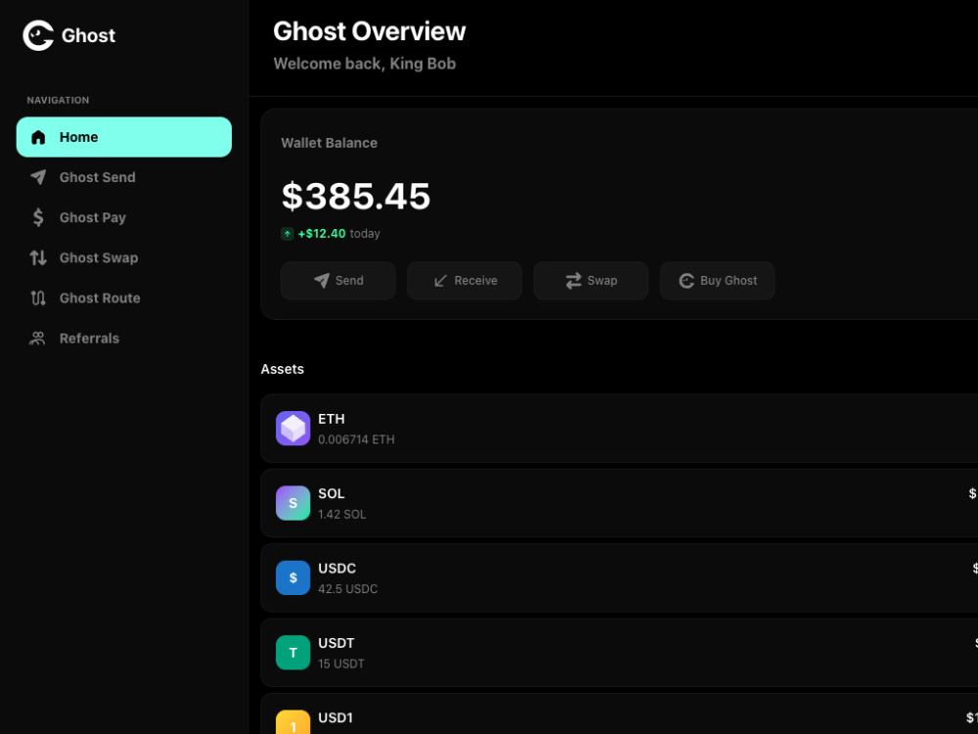Click the 1.42 SOL amount

pos(341,515)
